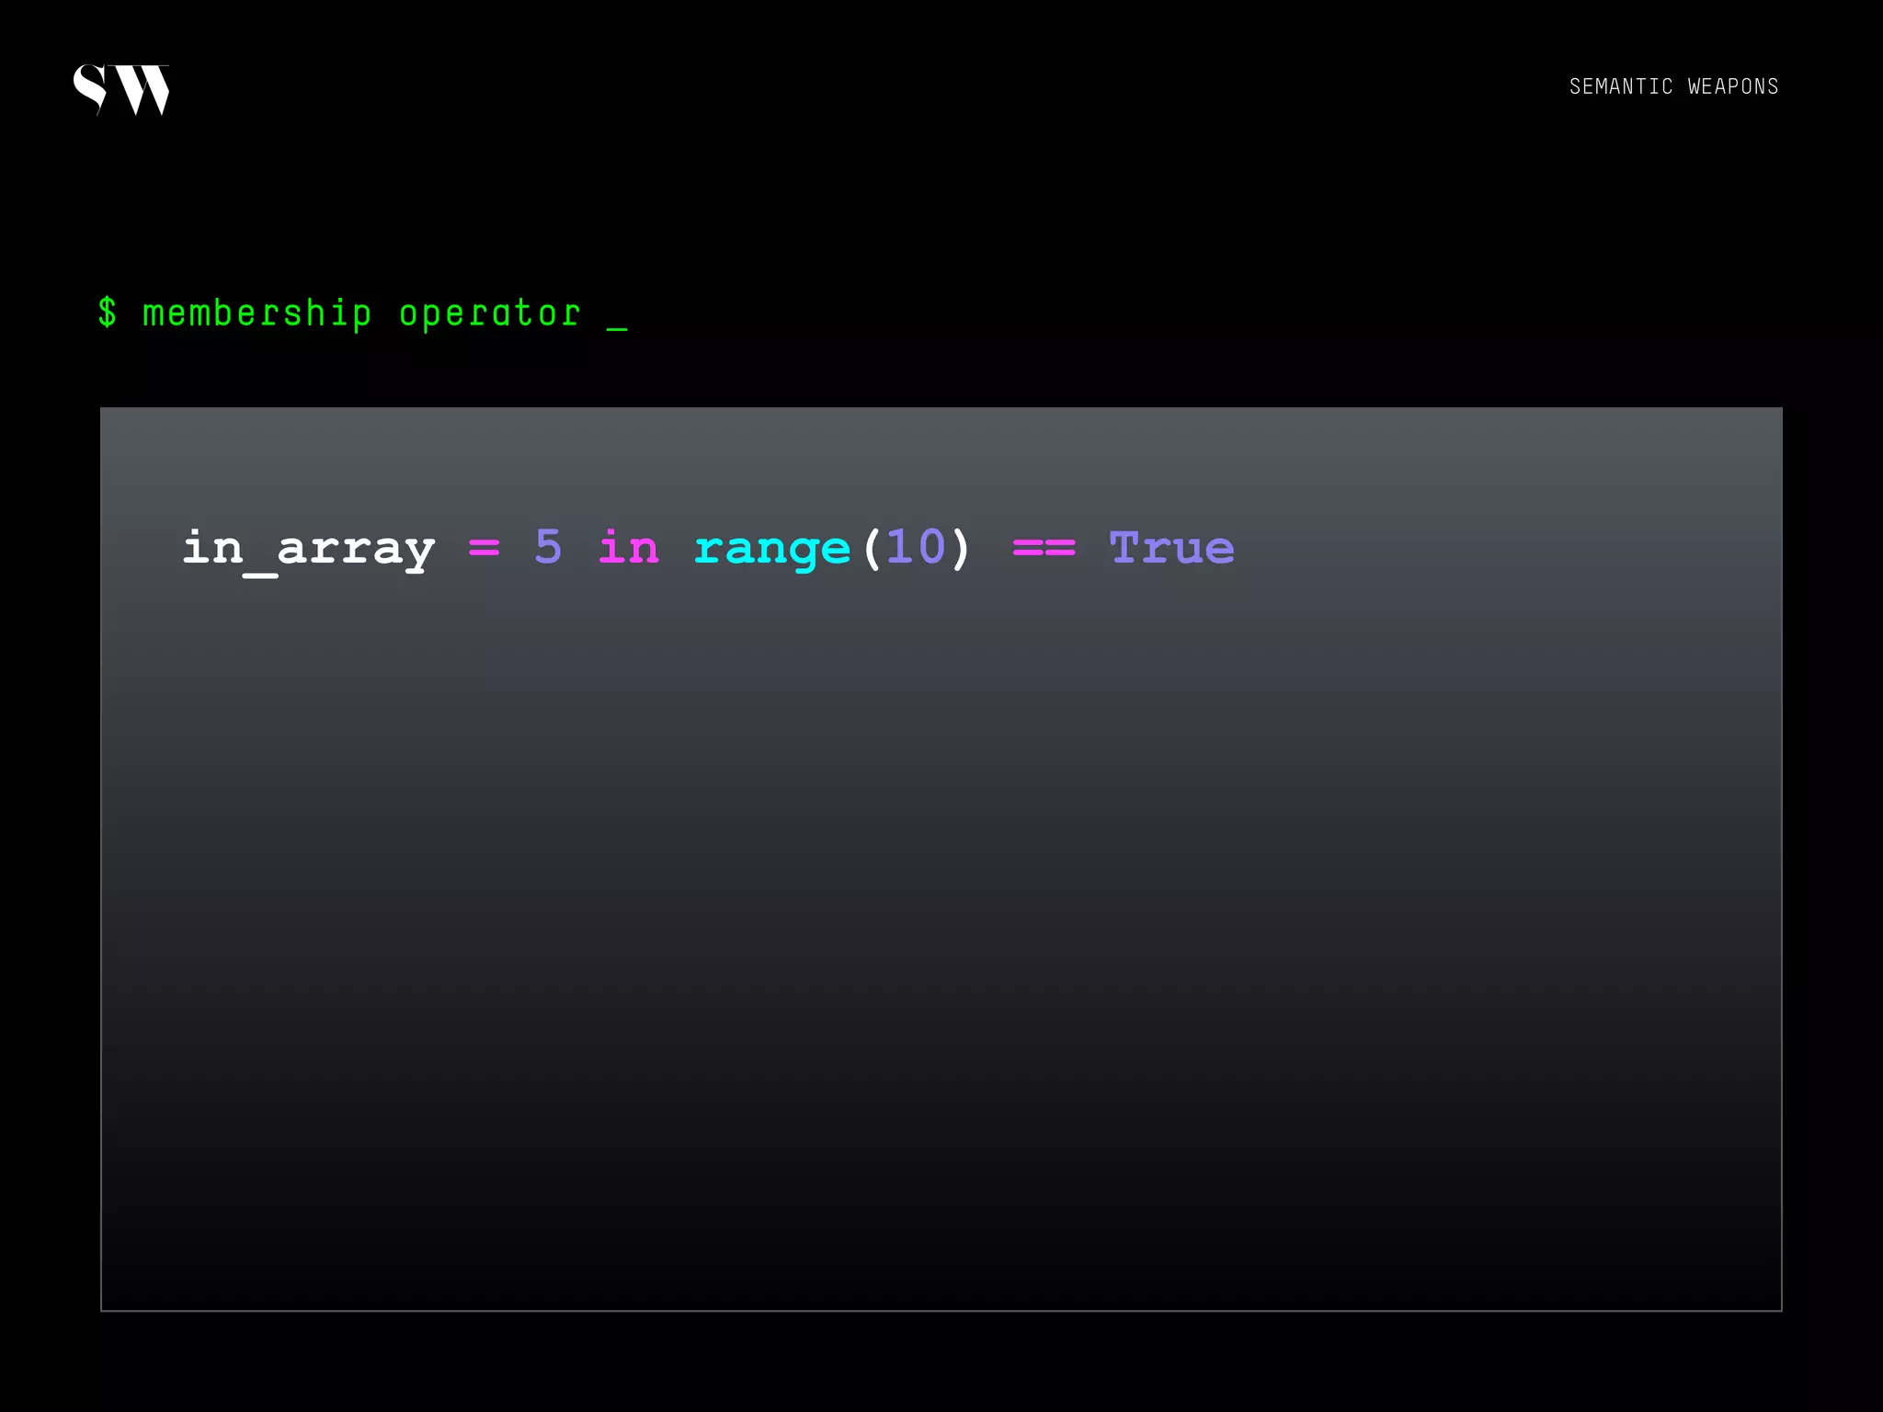Screen dimensions: 1883x1412
Task: Click the '$ membership operator _' heading
Action: pyautogui.click(x=362, y=313)
